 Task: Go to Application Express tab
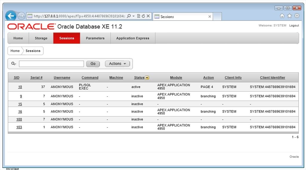click(133, 38)
